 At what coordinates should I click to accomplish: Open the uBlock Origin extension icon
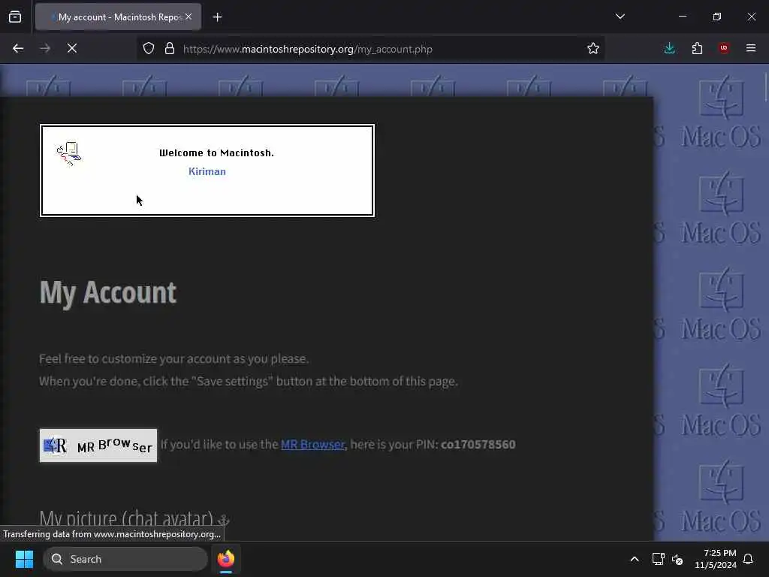coord(724,48)
